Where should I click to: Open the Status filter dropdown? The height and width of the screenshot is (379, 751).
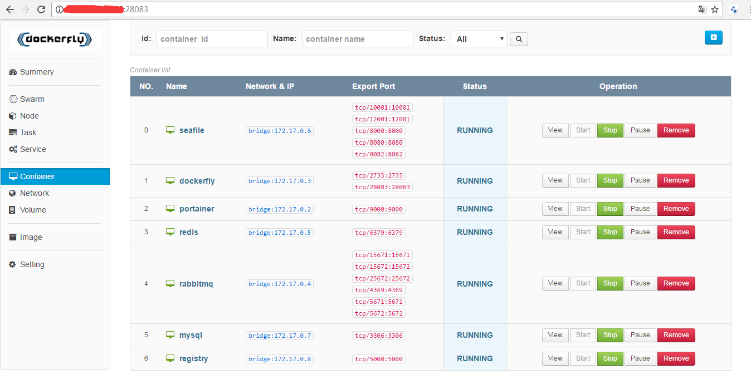479,39
